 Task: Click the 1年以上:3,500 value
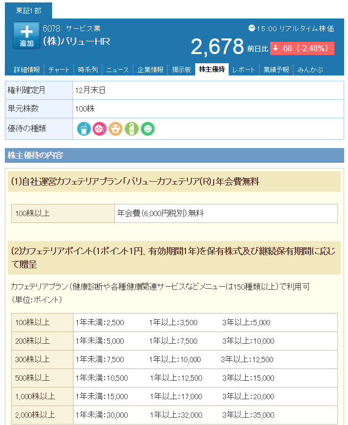173,322
